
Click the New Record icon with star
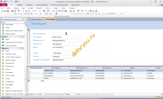[x=93, y=11]
